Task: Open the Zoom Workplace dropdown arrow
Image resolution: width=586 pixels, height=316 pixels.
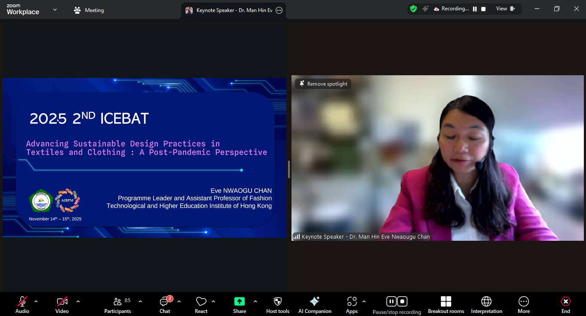Action: (x=55, y=9)
